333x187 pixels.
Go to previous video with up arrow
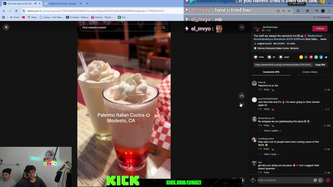click(x=242, y=96)
